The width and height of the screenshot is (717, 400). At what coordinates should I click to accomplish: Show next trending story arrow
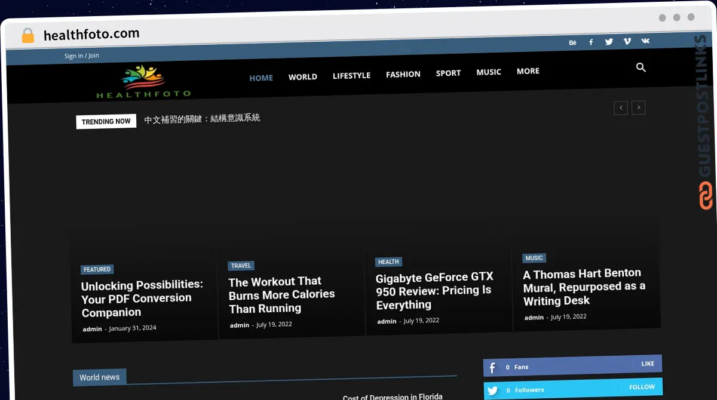click(x=639, y=107)
